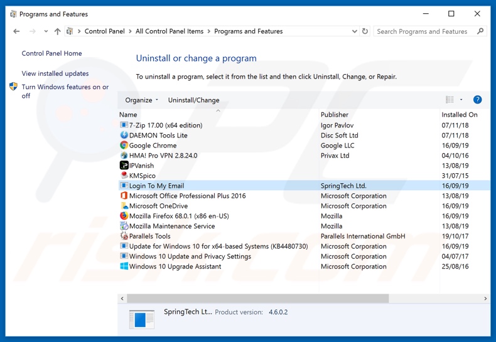Click the HMA! Pro VPN icon

coord(124,155)
